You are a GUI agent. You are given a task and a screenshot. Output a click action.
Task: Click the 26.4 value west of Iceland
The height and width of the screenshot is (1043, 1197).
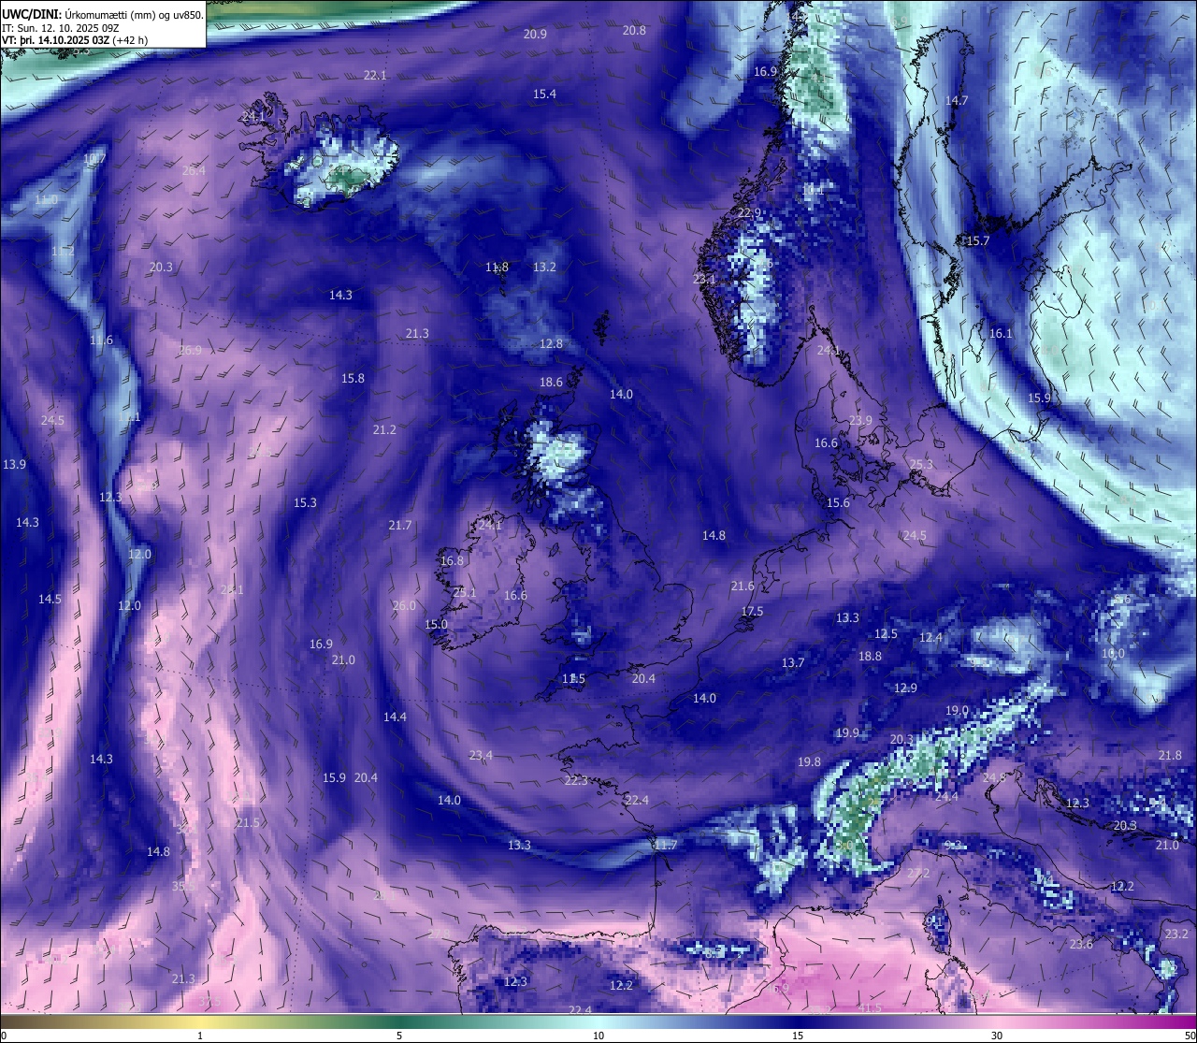click(194, 170)
